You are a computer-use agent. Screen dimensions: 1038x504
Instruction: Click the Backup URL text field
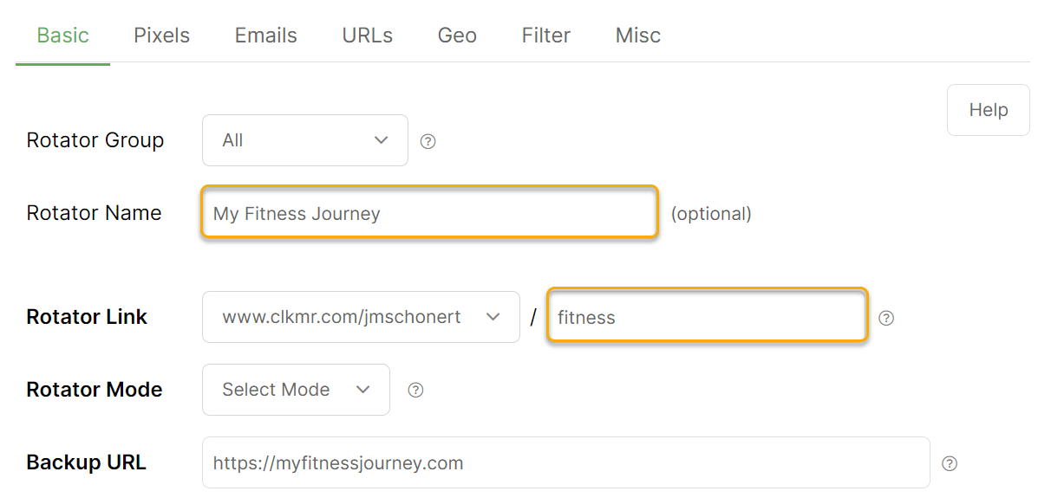tap(566, 462)
